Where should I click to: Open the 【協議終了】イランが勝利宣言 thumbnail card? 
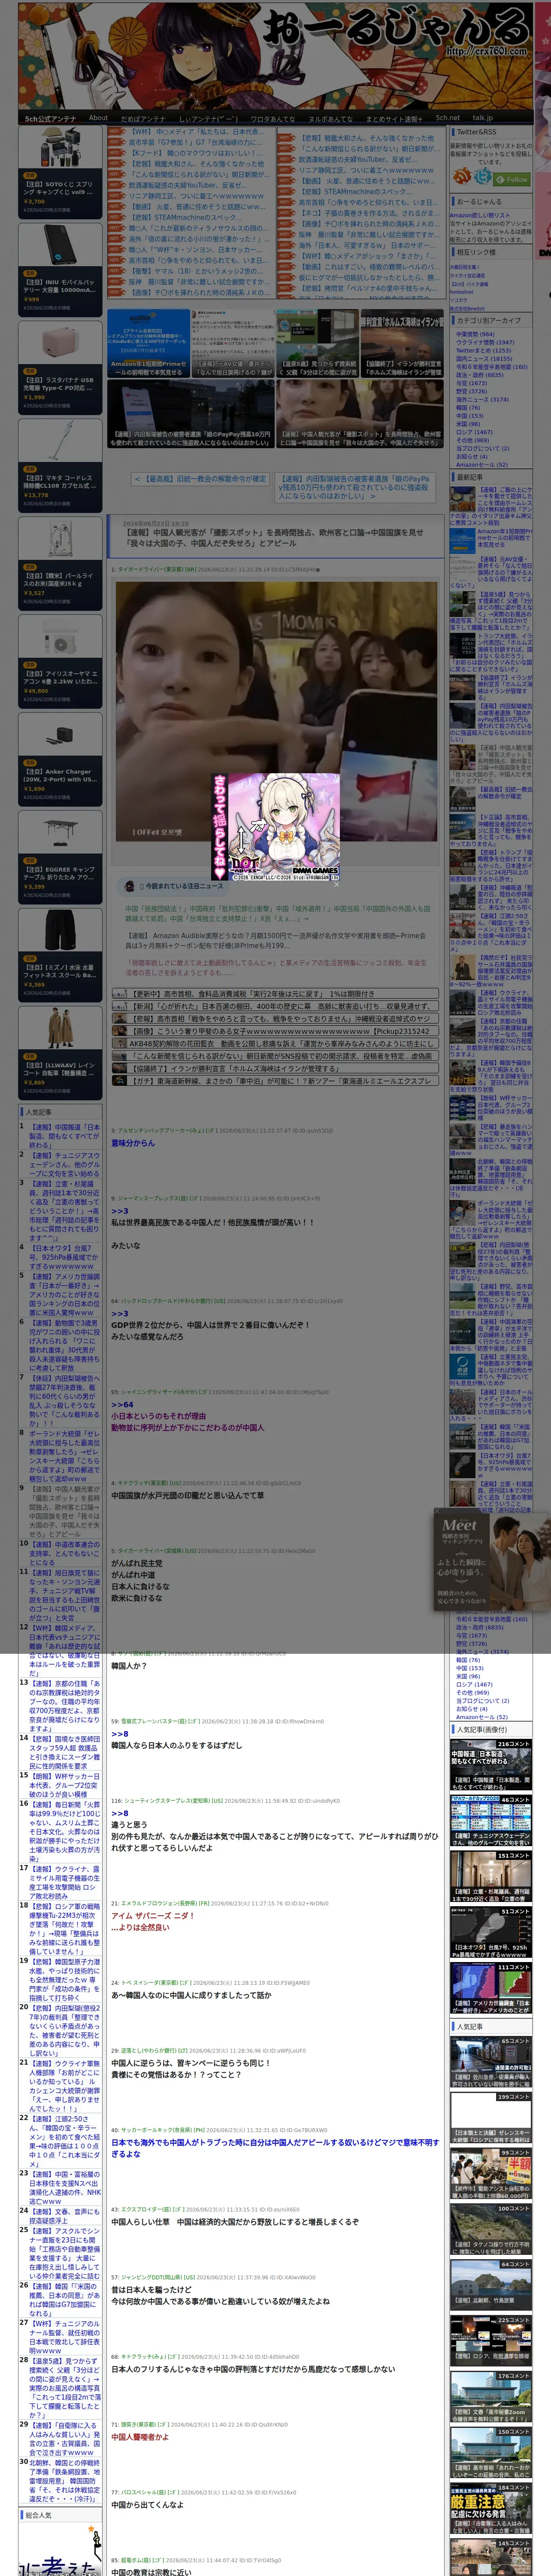coord(402,343)
